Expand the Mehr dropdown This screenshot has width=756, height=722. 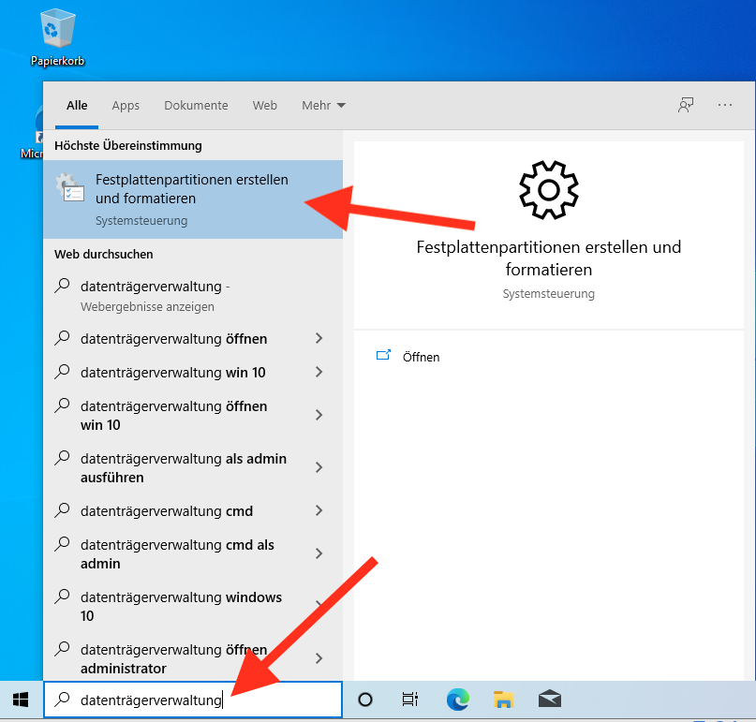click(323, 106)
